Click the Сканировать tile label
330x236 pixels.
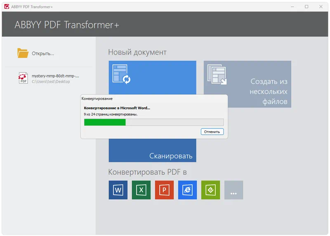coord(171,156)
